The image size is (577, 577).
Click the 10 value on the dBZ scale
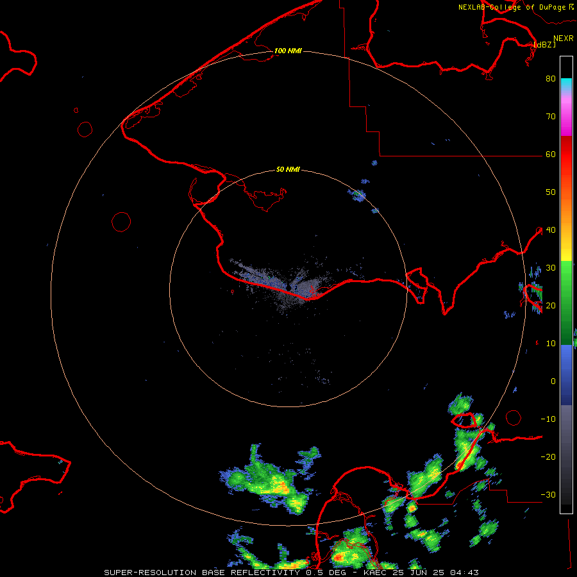[x=551, y=344]
